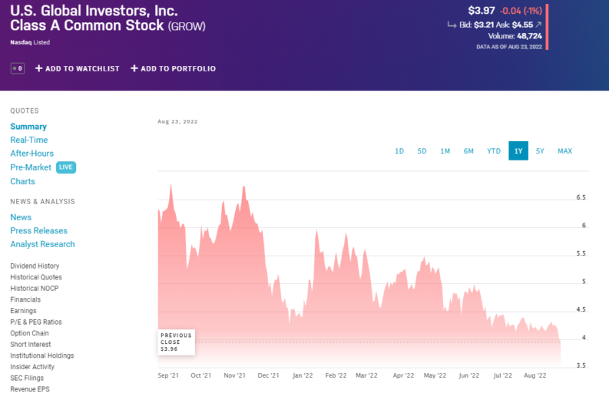Go to Earnings page

pos(23,311)
